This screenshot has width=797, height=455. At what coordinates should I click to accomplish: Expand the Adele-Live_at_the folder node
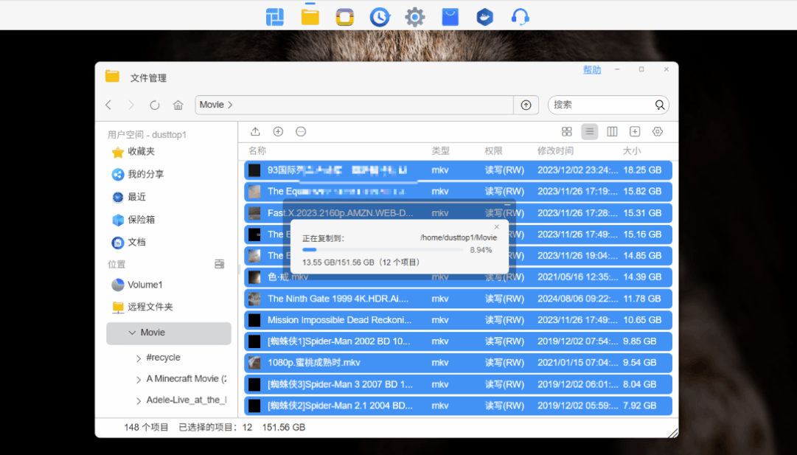click(x=139, y=400)
